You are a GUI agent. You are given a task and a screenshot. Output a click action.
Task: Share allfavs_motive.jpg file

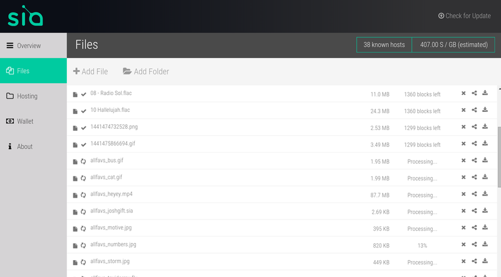[474, 228]
